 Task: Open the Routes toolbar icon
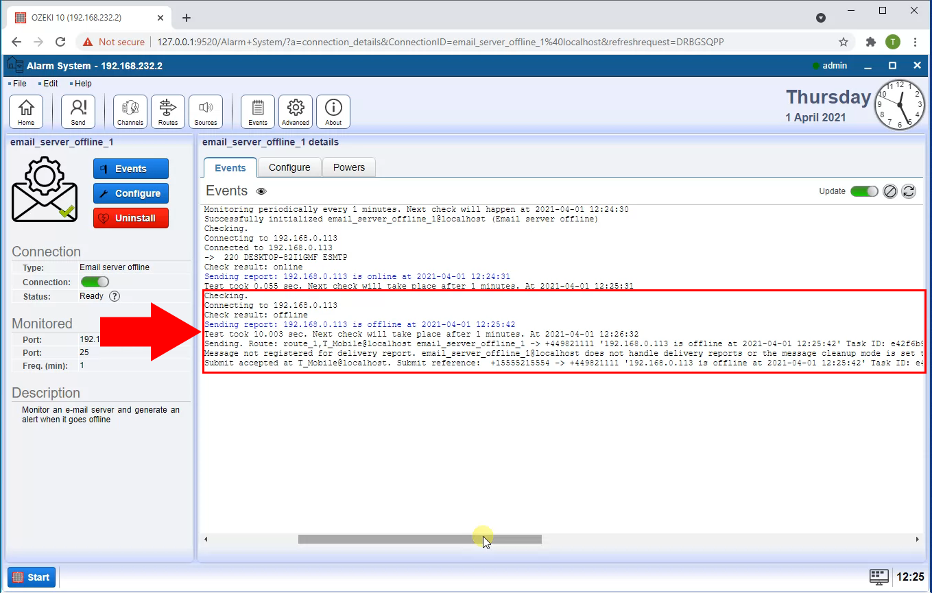[x=168, y=111]
